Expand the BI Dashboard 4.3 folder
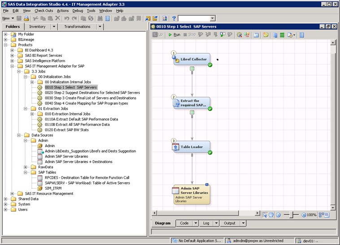The height and width of the screenshot is (245, 340). [12, 50]
